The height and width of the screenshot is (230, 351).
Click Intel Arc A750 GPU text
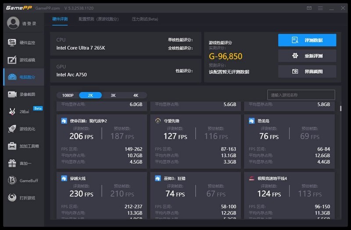pyautogui.click(x=72, y=75)
